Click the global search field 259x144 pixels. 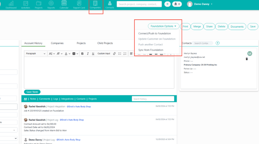[139, 4]
